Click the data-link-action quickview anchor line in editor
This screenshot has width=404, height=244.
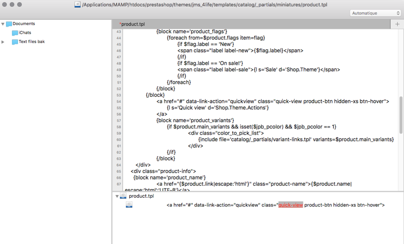273,101
